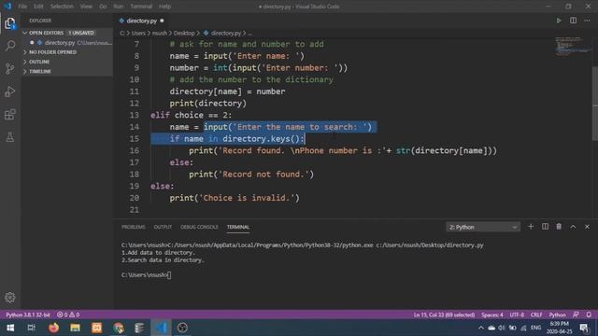Open Windows Start menu

[10, 328]
